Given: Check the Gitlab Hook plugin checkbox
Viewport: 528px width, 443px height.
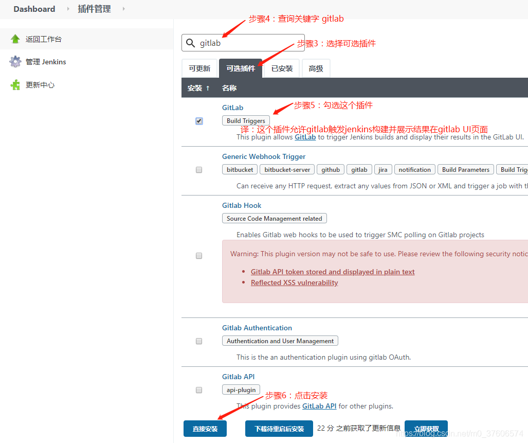Looking at the screenshot, I should (x=199, y=256).
